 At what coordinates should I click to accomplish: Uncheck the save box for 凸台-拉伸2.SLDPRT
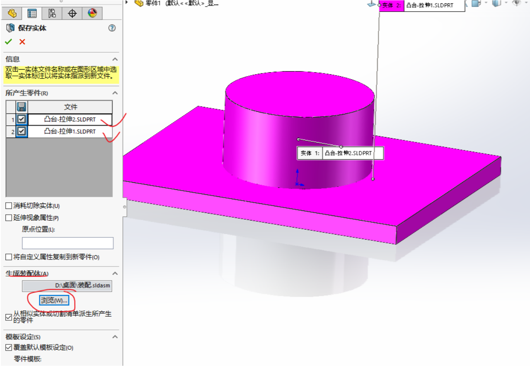(22, 119)
